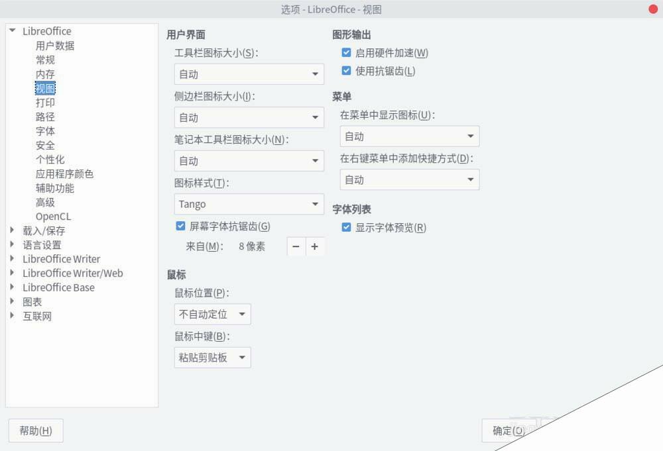The height and width of the screenshot is (451, 663).
Task: Select 路径 in the options tree
Action: point(45,117)
